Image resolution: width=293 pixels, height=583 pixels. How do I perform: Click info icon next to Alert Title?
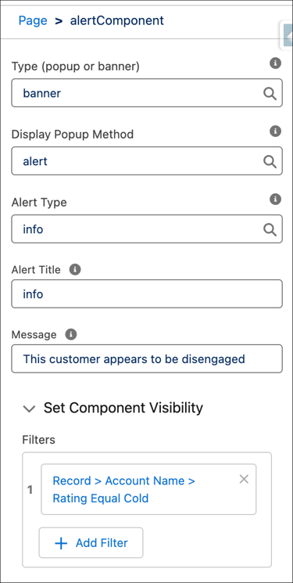(75, 269)
